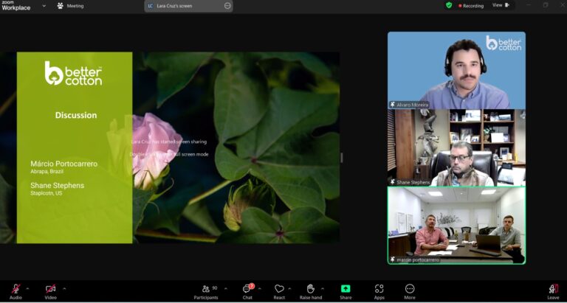Open the Meeting tab
Screen dimensions: 567x303
point(70,6)
